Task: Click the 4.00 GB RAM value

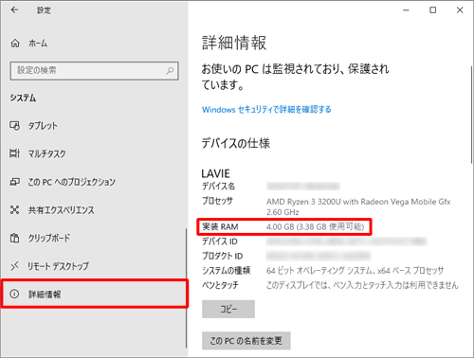Action: (x=315, y=226)
